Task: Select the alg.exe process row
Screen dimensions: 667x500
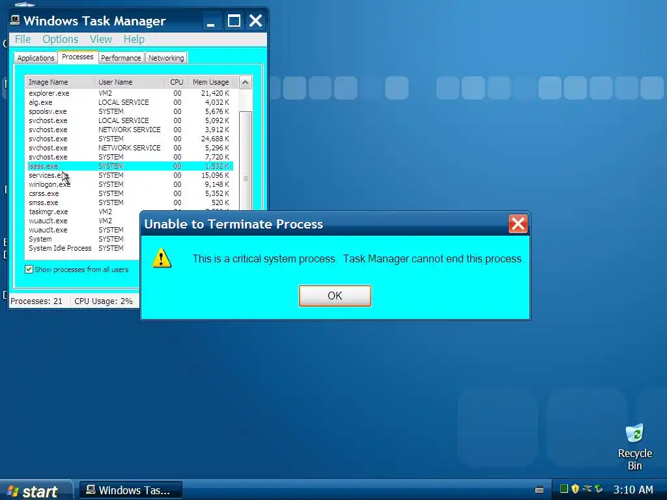Action: tap(130, 102)
